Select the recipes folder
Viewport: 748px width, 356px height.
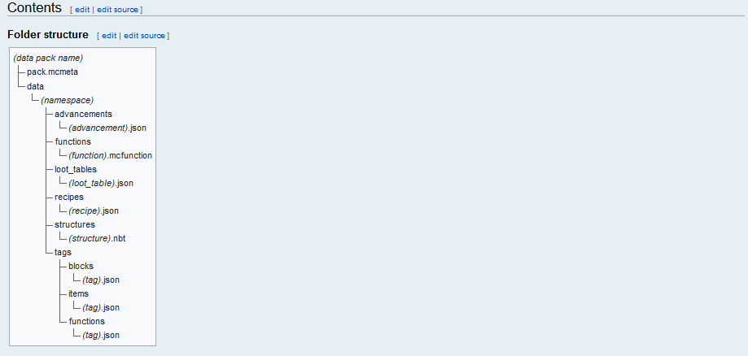69,197
